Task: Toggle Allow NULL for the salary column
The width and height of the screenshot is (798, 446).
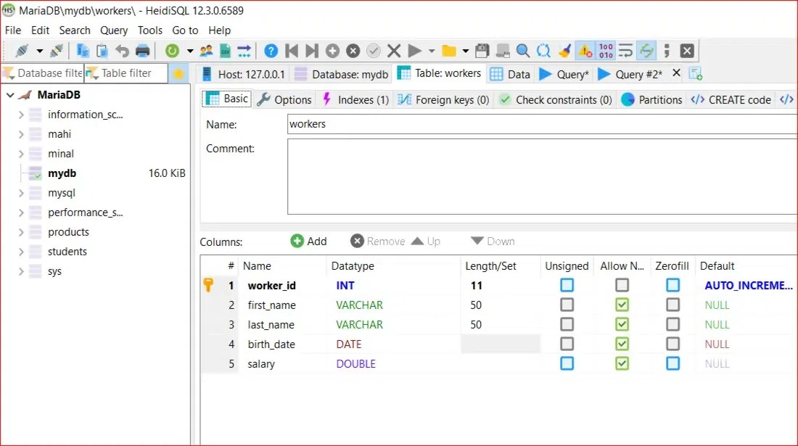Action: (622, 363)
